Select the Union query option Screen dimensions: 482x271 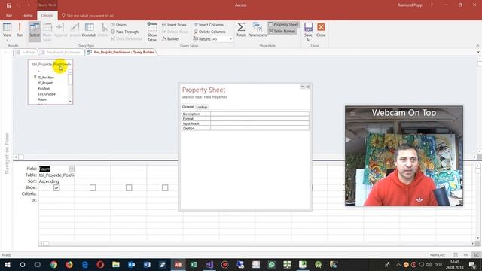[x=119, y=25]
